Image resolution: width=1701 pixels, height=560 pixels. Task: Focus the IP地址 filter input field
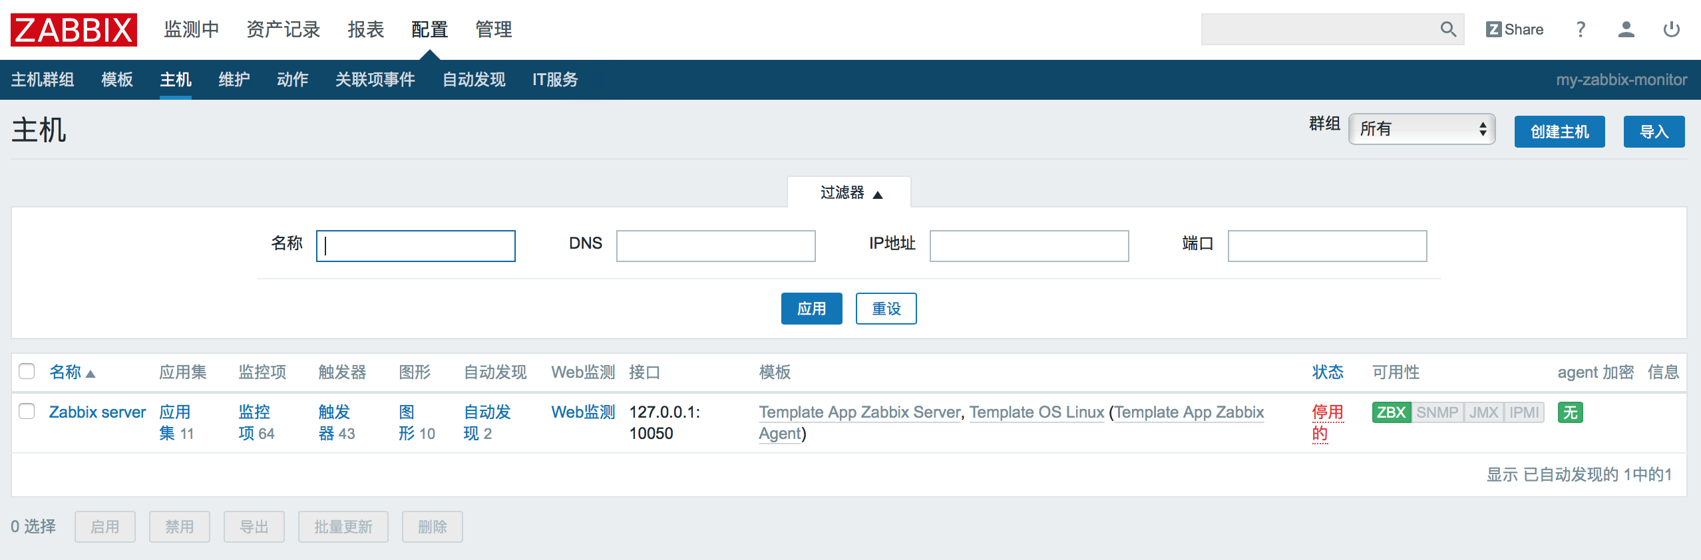pyautogui.click(x=1030, y=246)
